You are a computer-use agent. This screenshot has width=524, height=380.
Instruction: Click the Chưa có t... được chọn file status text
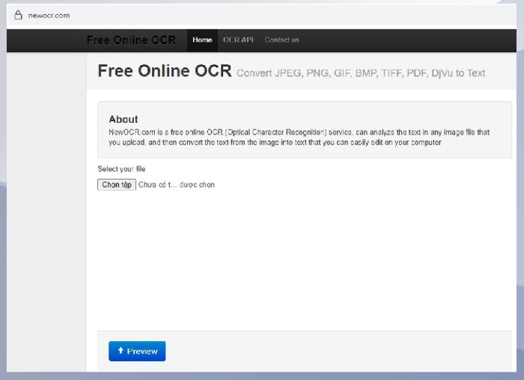(x=177, y=185)
